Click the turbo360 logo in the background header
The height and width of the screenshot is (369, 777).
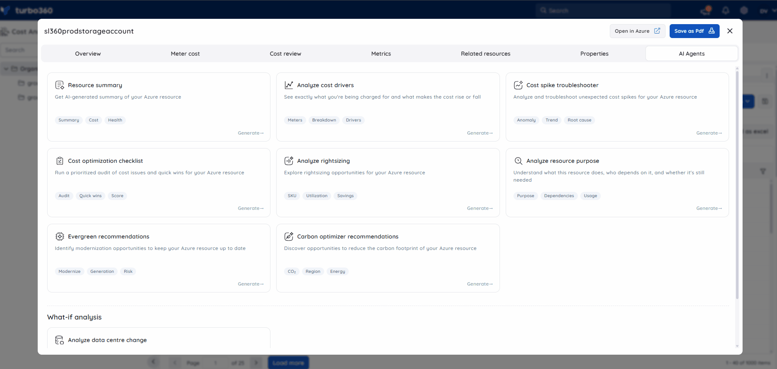coord(27,10)
